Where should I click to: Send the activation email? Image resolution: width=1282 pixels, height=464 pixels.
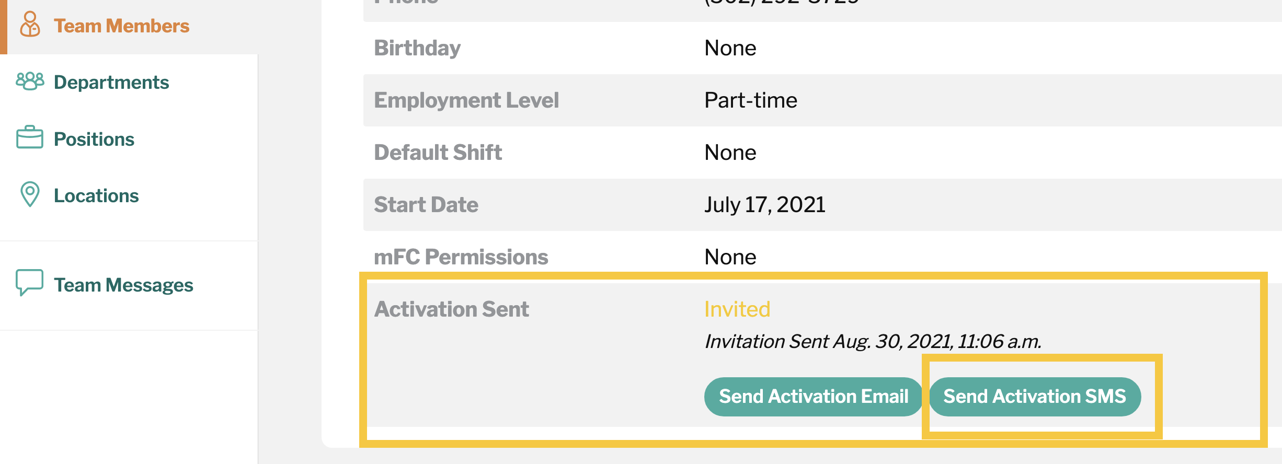[x=814, y=397]
